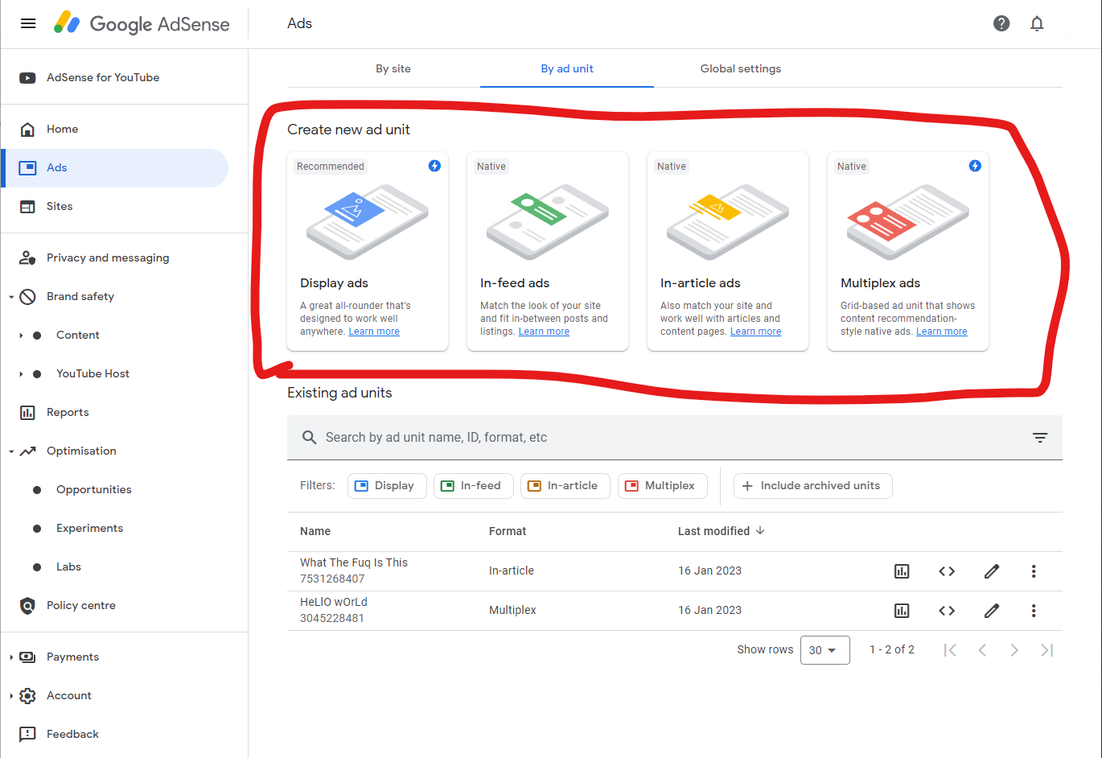Click the AMP lightning icon on Multiplex ads

pyautogui.click(x=975, y=166)
